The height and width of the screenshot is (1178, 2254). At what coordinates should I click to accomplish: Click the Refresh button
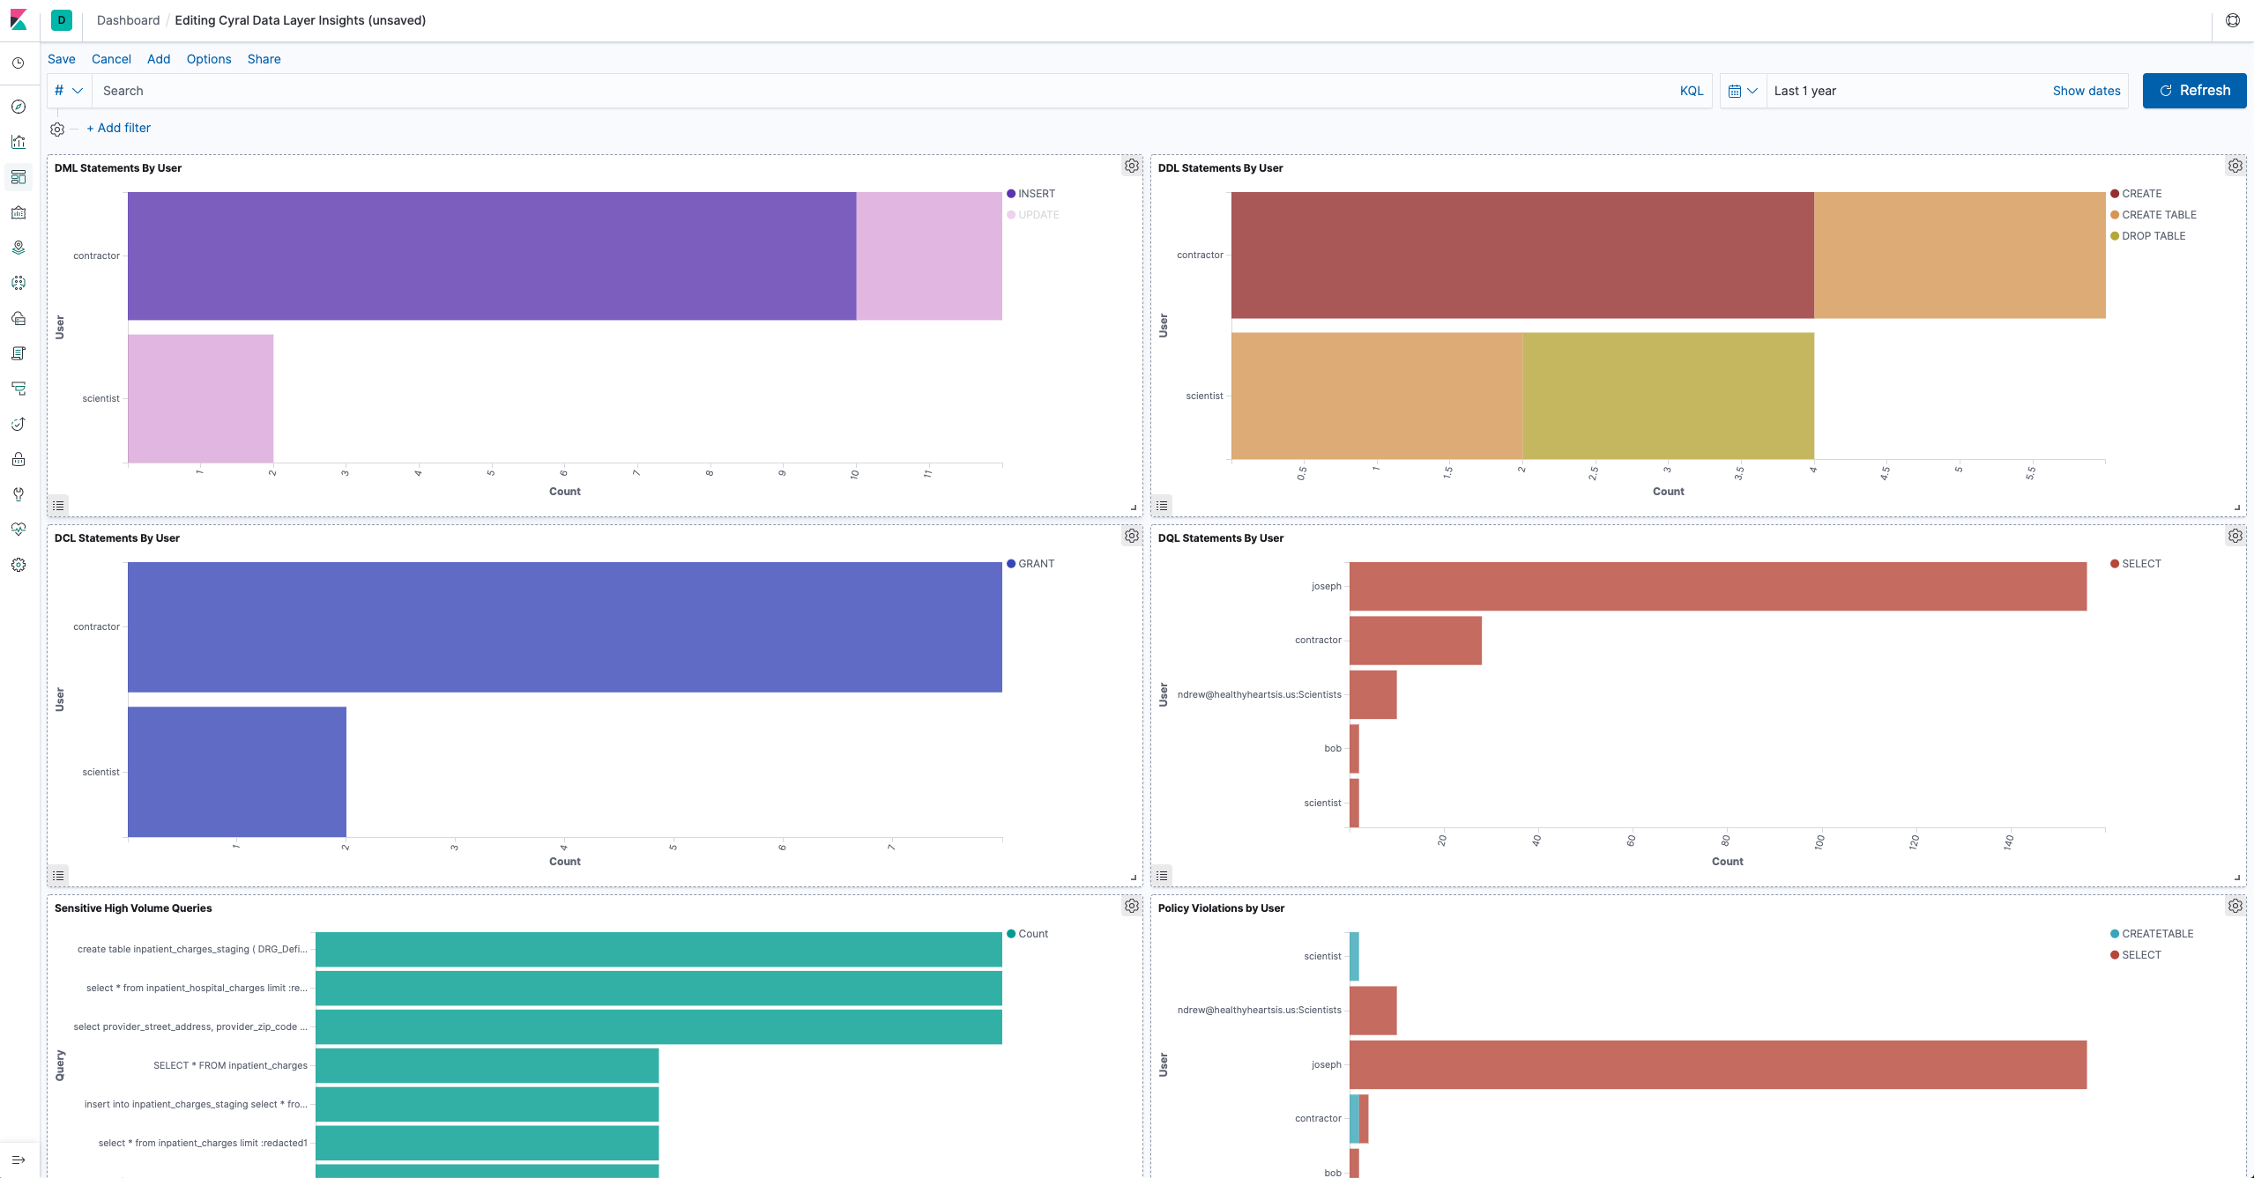click(2193, 91)
